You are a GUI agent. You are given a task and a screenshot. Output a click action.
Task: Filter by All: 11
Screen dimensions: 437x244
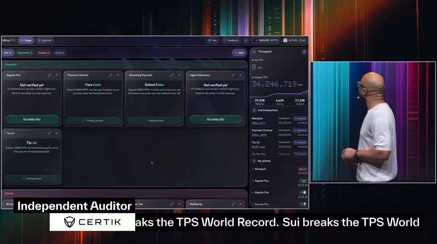[x=8, y=53]
